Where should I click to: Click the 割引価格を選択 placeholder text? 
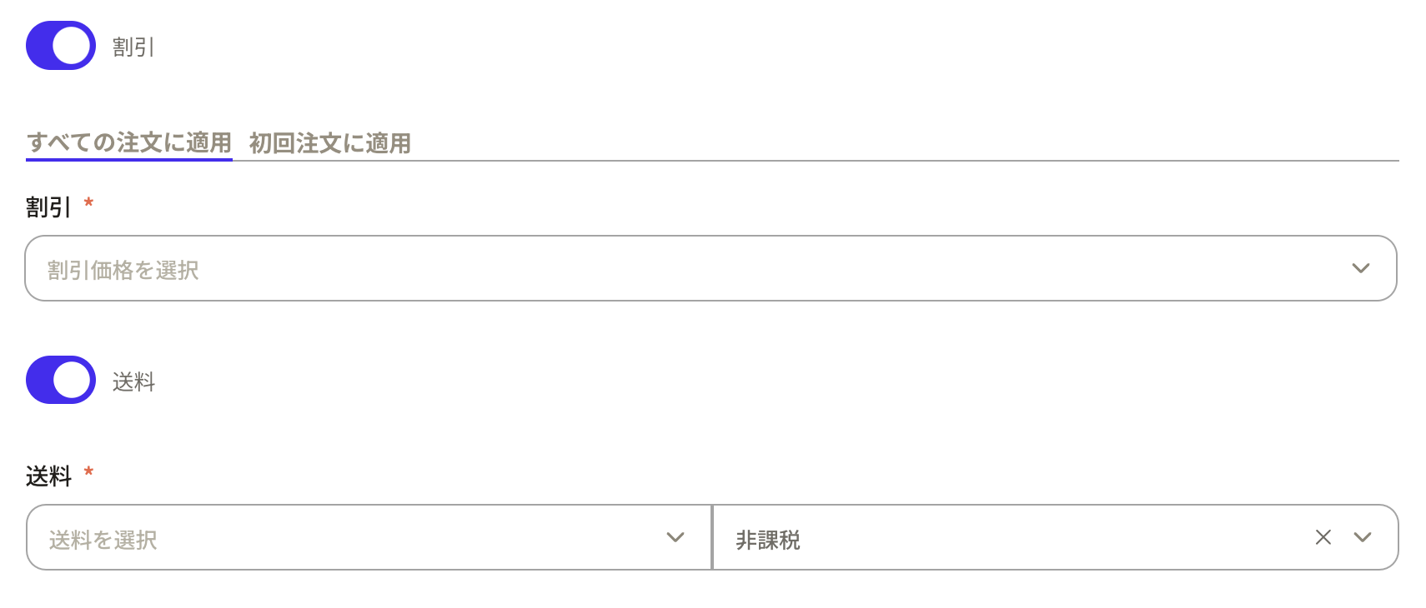click(x=123, y=270)
